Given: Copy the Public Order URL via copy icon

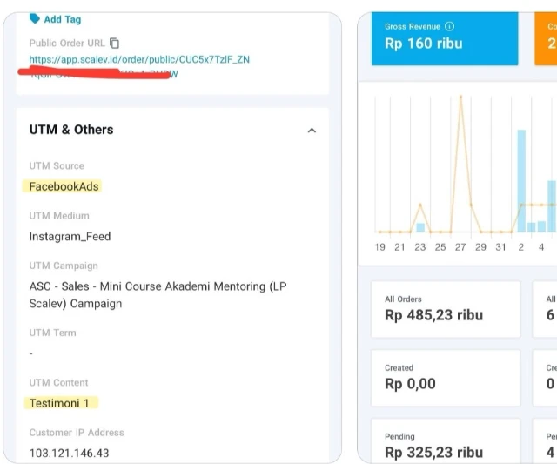Looking at the screenshot, I should (x=115, y=43).
